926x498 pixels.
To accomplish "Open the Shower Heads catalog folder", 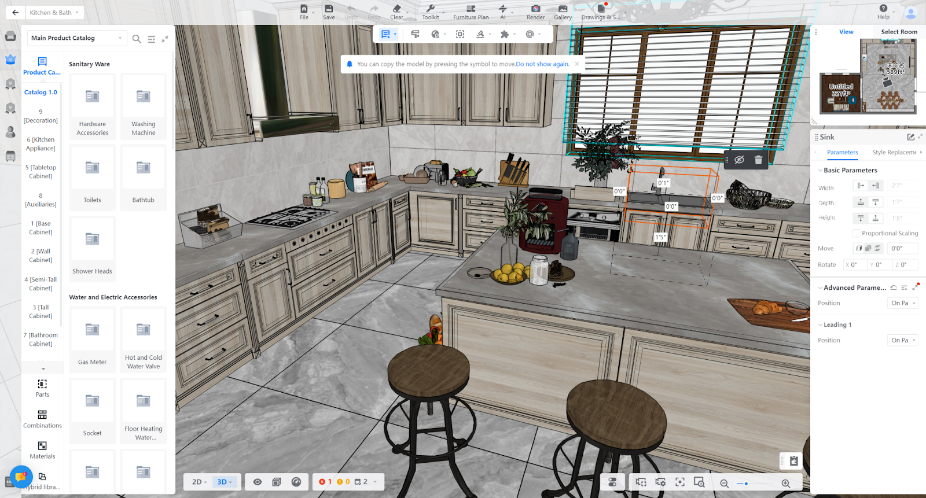I will click(x=93, y=249).
